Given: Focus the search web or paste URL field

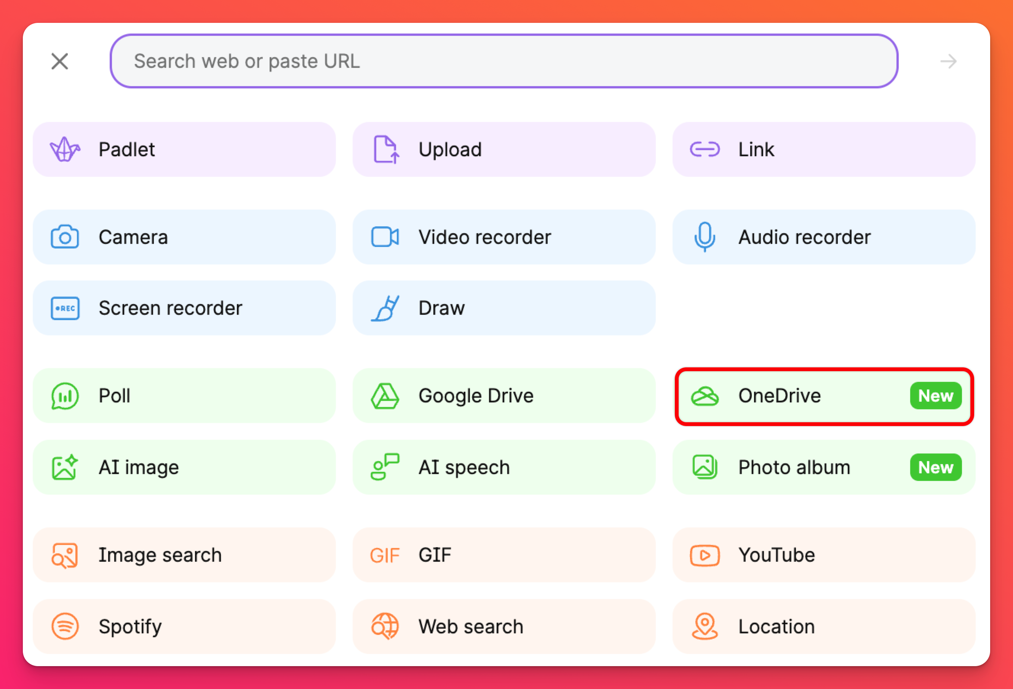Looking at the screenshot, I should pos(503,61).
